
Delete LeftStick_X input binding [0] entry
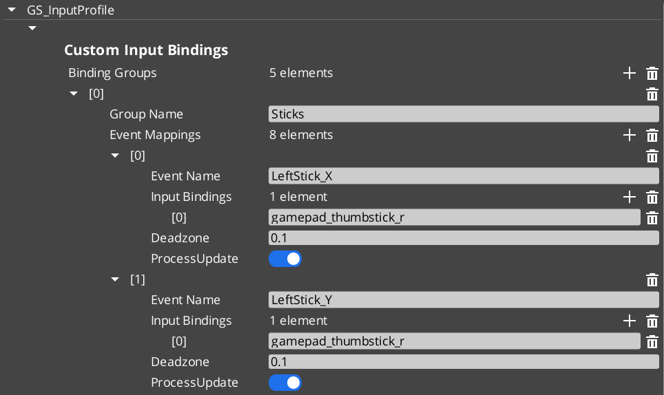(652, 217)
